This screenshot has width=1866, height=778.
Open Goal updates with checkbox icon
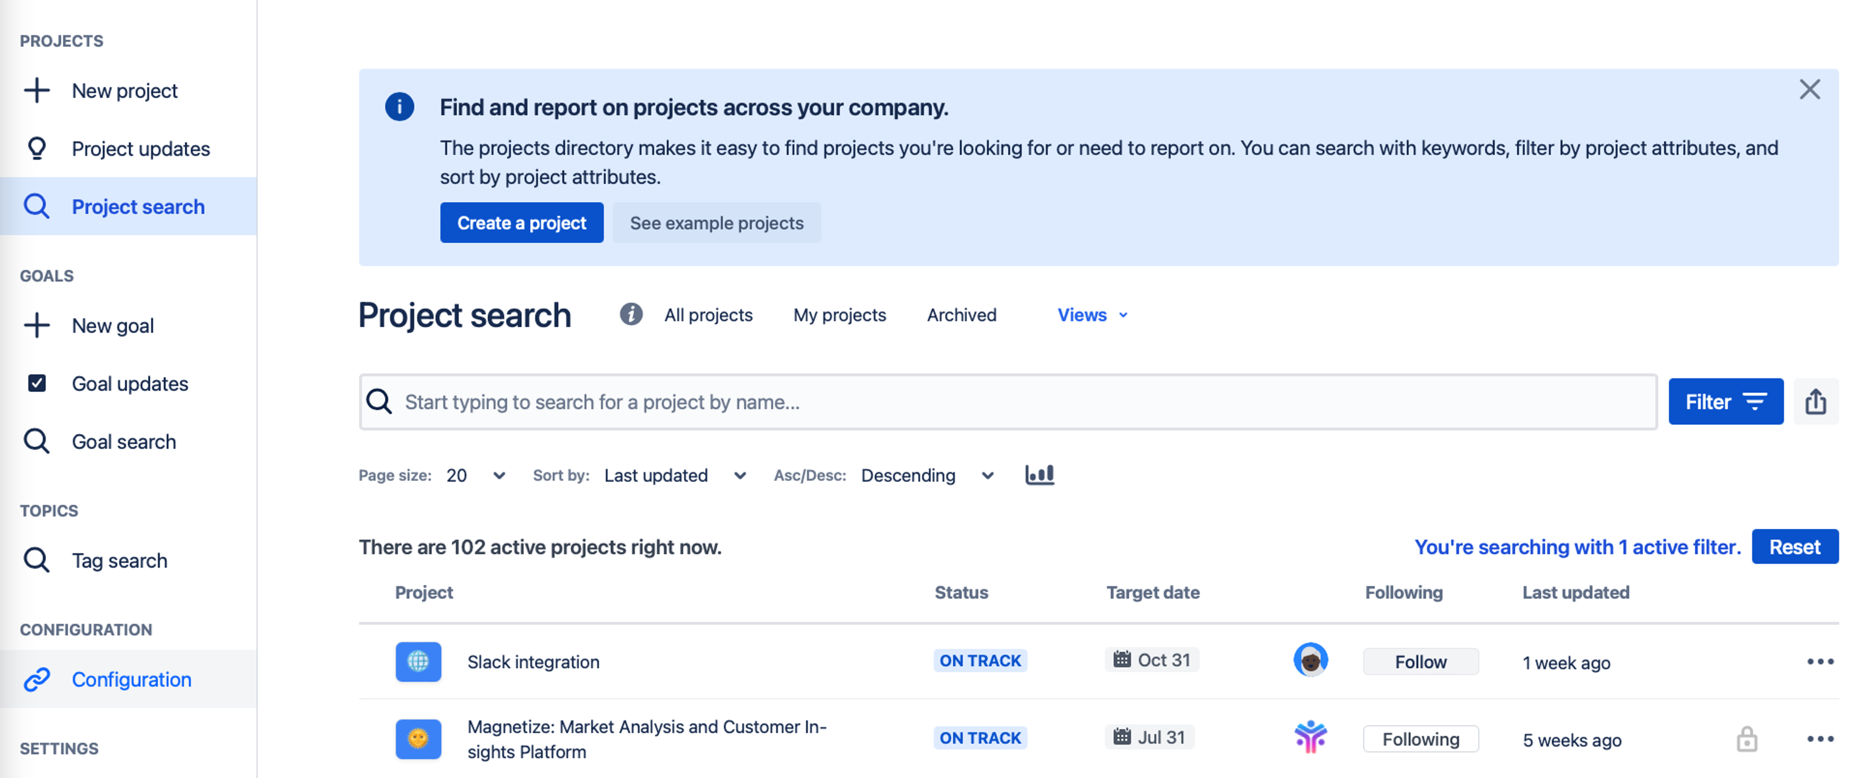click(129, 384)
